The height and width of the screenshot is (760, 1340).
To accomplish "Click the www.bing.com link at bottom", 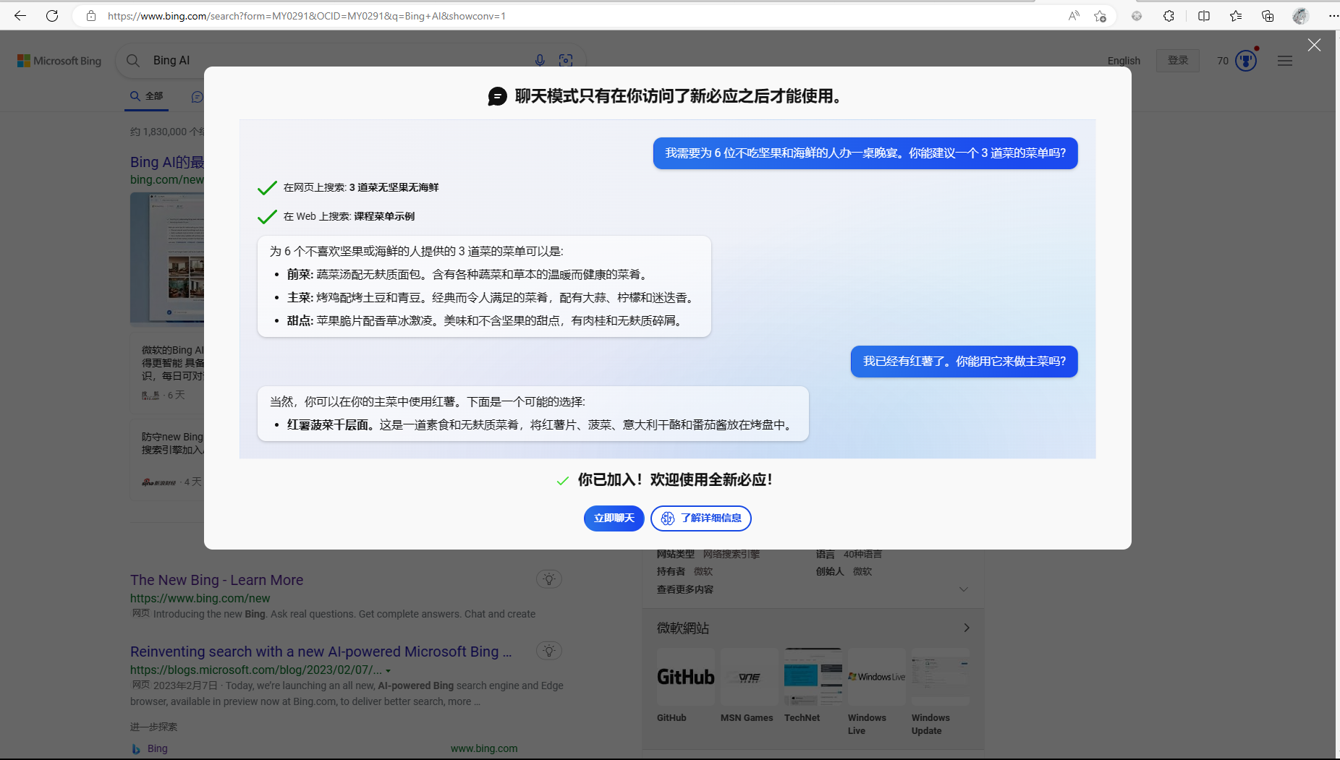I will [x=484, y=749].
